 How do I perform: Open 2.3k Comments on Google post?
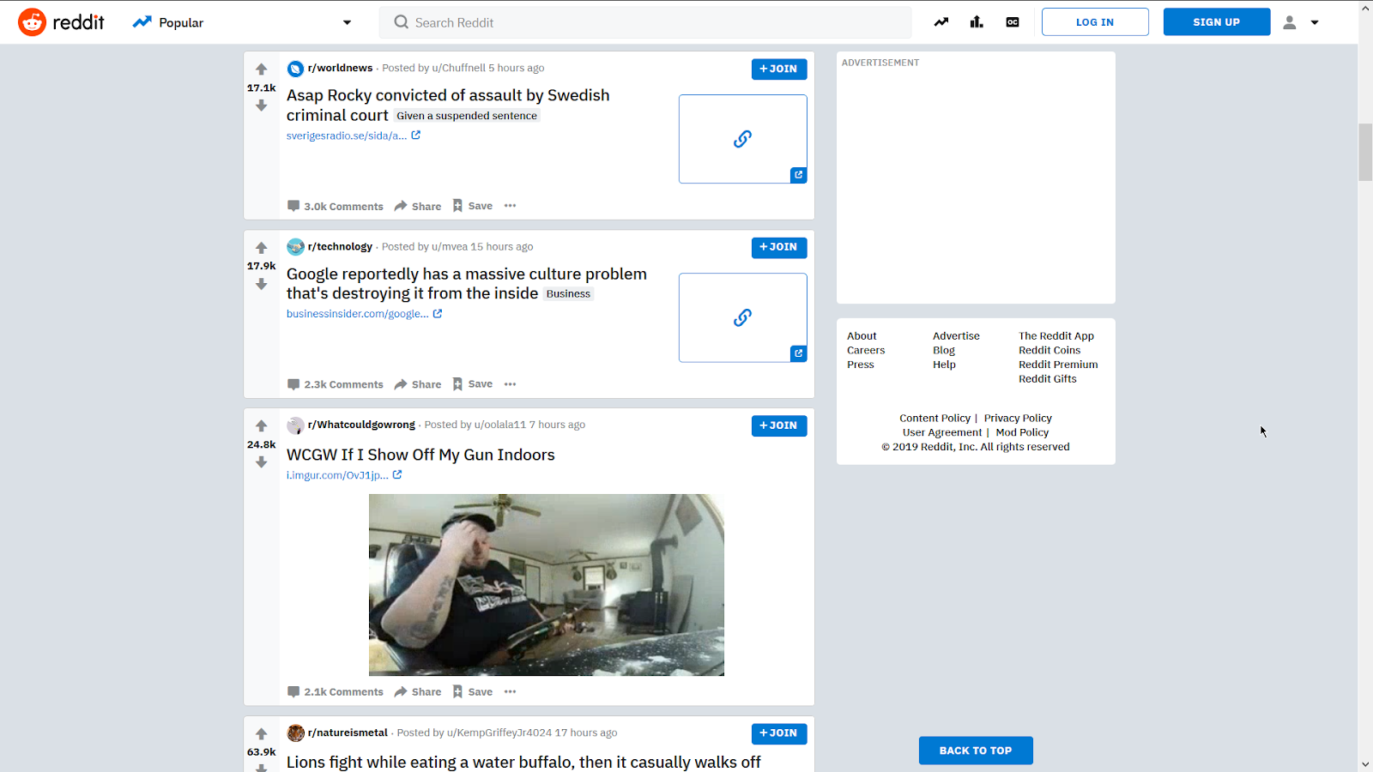click(336, 384)
